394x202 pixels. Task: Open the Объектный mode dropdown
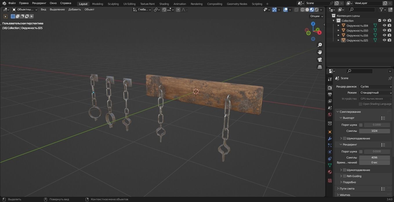point(25,10)
